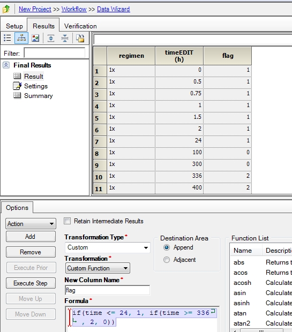Image resolution: width=292 pixels, height=332 pixels.
Task: Click the collapse all toolbar icon
Action: pos(65,38)
